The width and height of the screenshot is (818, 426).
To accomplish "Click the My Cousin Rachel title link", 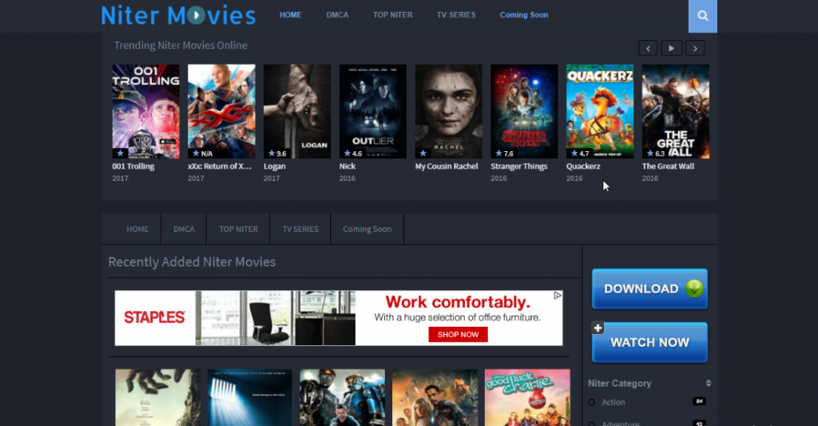I will [x=446, y=166].
